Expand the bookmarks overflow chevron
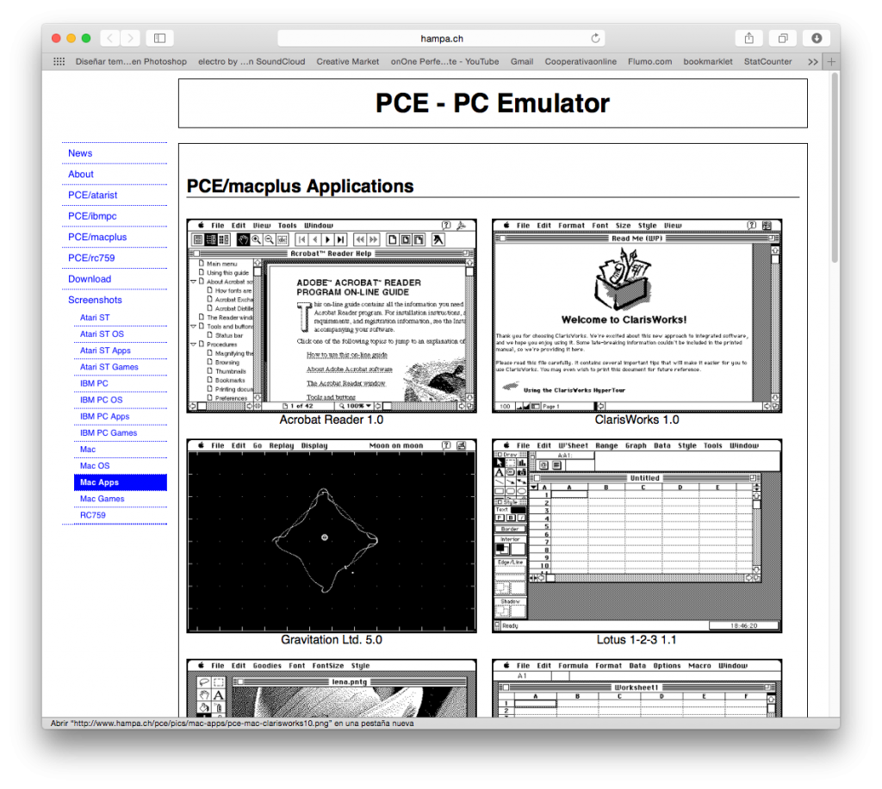Image resolution: width=882 pixels, height=789 pixels. (x=811, y=61)
